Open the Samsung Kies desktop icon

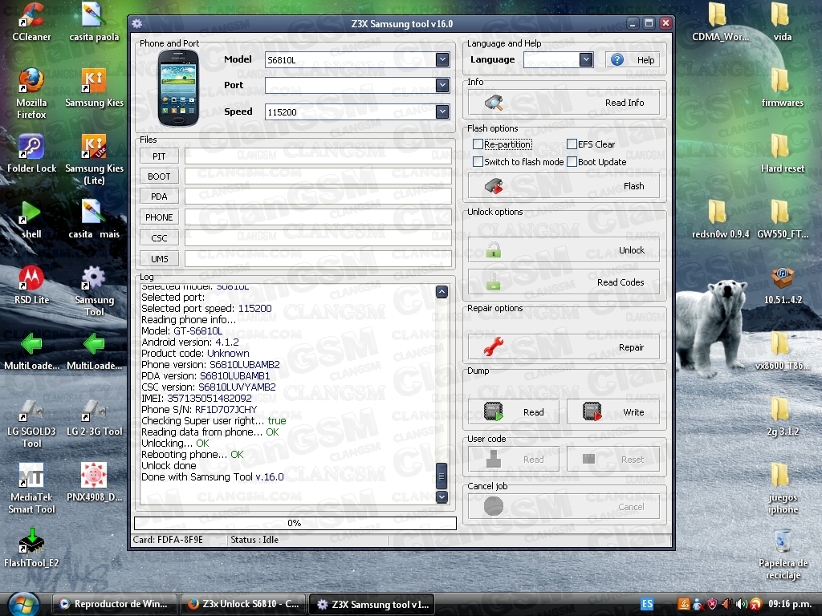95,88
